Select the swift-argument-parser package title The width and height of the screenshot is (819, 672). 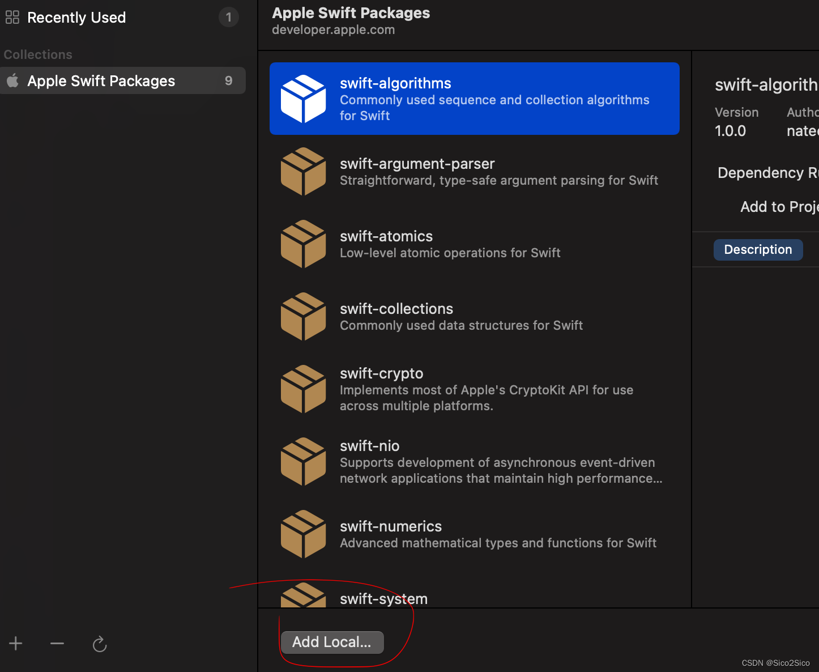(417, 164)
